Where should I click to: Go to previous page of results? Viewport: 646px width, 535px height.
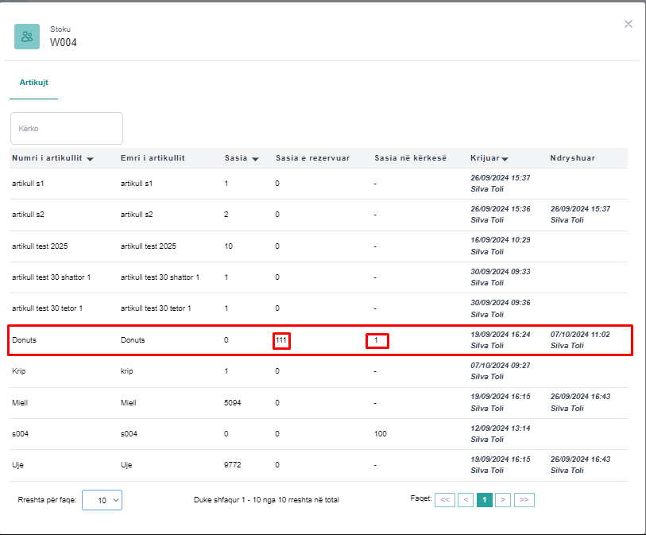pyautogui.click(x=466, y=499)
